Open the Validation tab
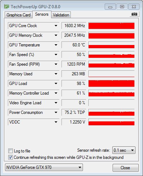 [61, 15]
